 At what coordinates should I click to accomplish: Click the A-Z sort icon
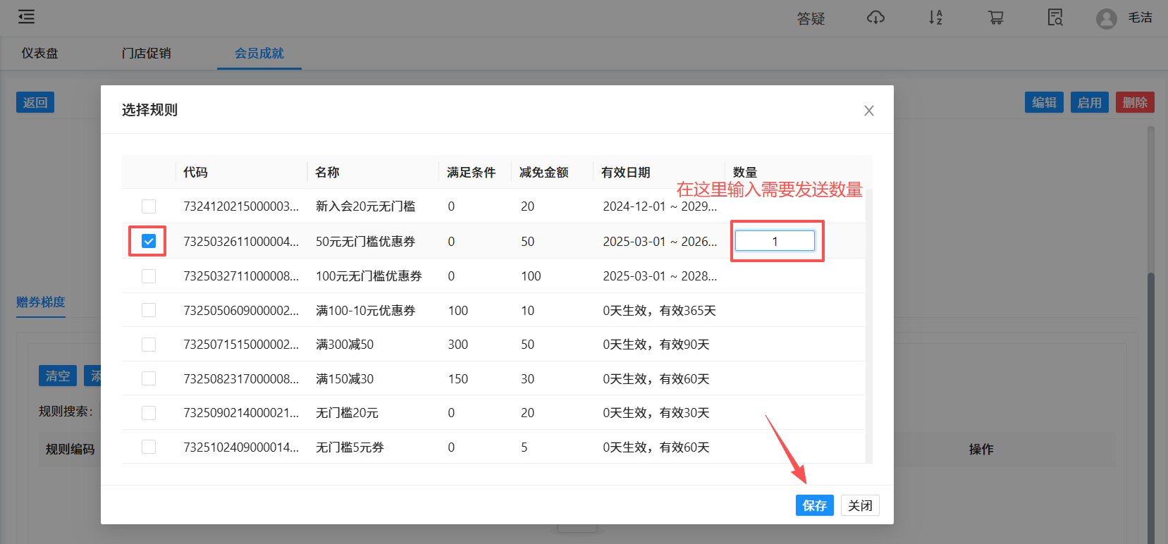(x=935, y=18)
